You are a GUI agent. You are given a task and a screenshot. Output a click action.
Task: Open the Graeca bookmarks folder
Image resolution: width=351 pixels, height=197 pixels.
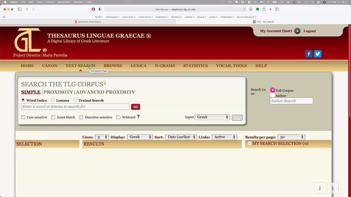(x=202, y=17)
